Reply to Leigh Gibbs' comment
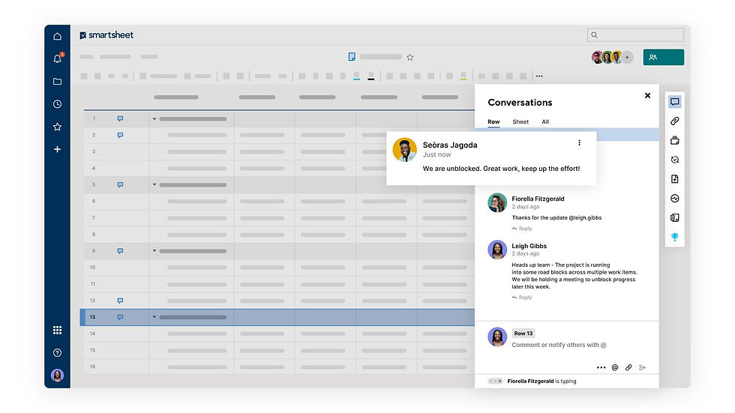 (x=522, y=298)
